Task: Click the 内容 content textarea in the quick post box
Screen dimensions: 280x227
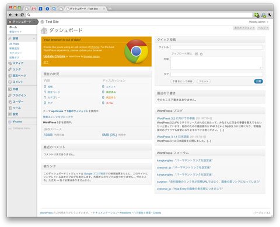Action: point(216,63)
